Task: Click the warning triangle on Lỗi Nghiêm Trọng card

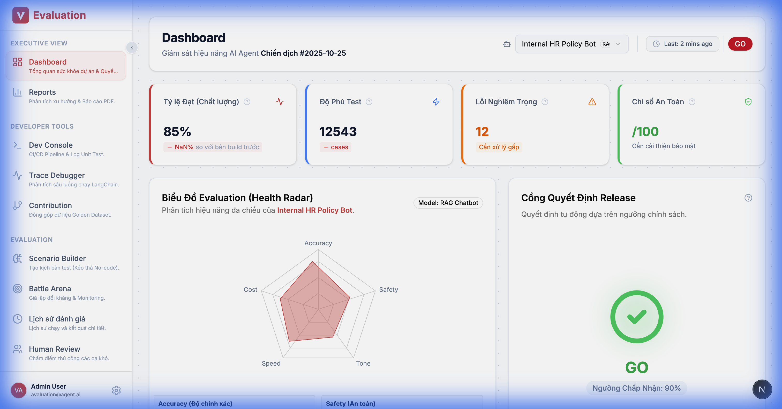Action: pos(592,102)
